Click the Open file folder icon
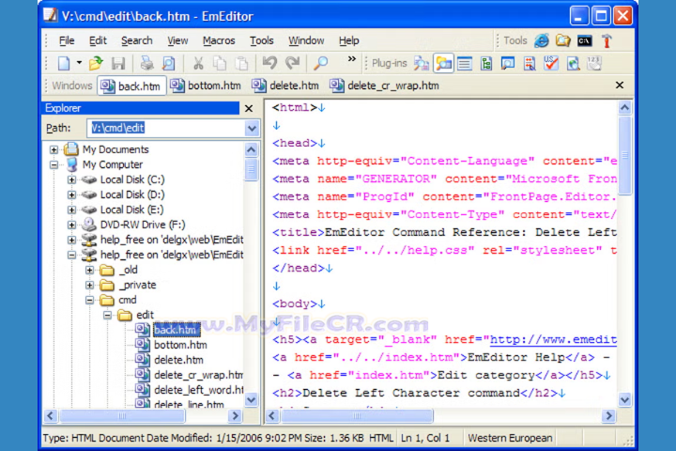This screenshot has height=451, width=676. click(96, 64)
